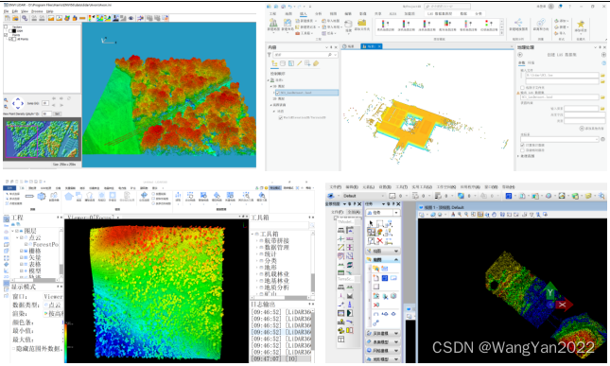Click the toolbox vertical scrollbar in LiDAR360

[x=313, y=282]
